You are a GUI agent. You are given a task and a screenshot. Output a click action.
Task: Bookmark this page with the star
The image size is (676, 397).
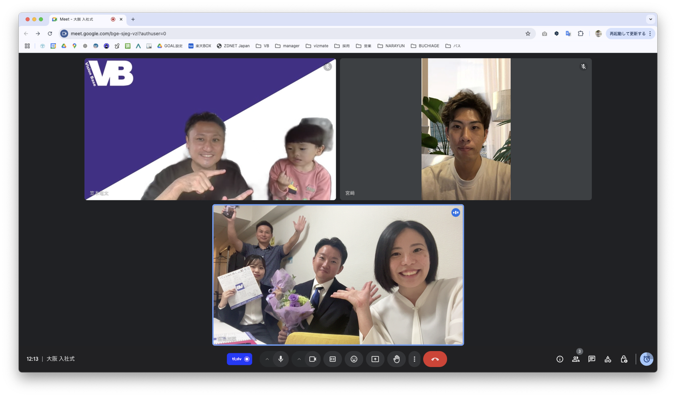pyautogui.click(x=528, y=34)
